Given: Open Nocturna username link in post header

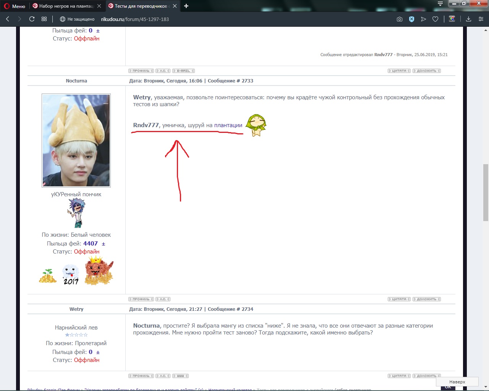Looking at the screenshot, I should pos(76,81).
